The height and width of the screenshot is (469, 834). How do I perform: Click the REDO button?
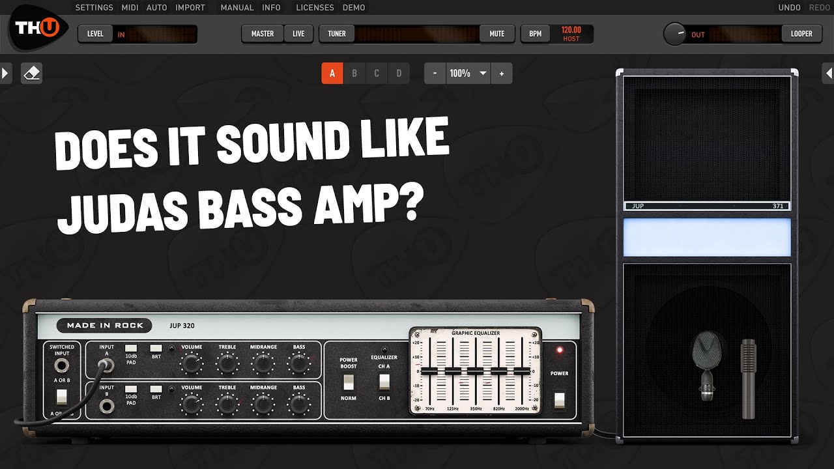pyautogui.click(x=819, y=8)
